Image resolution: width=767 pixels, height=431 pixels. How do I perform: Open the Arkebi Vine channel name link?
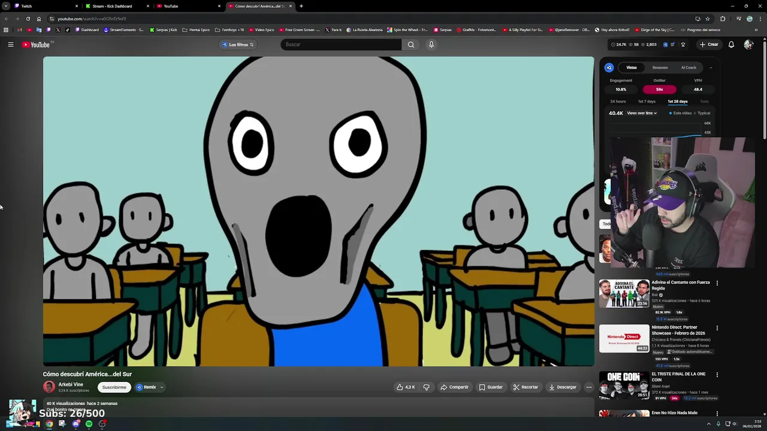point(71,384)
